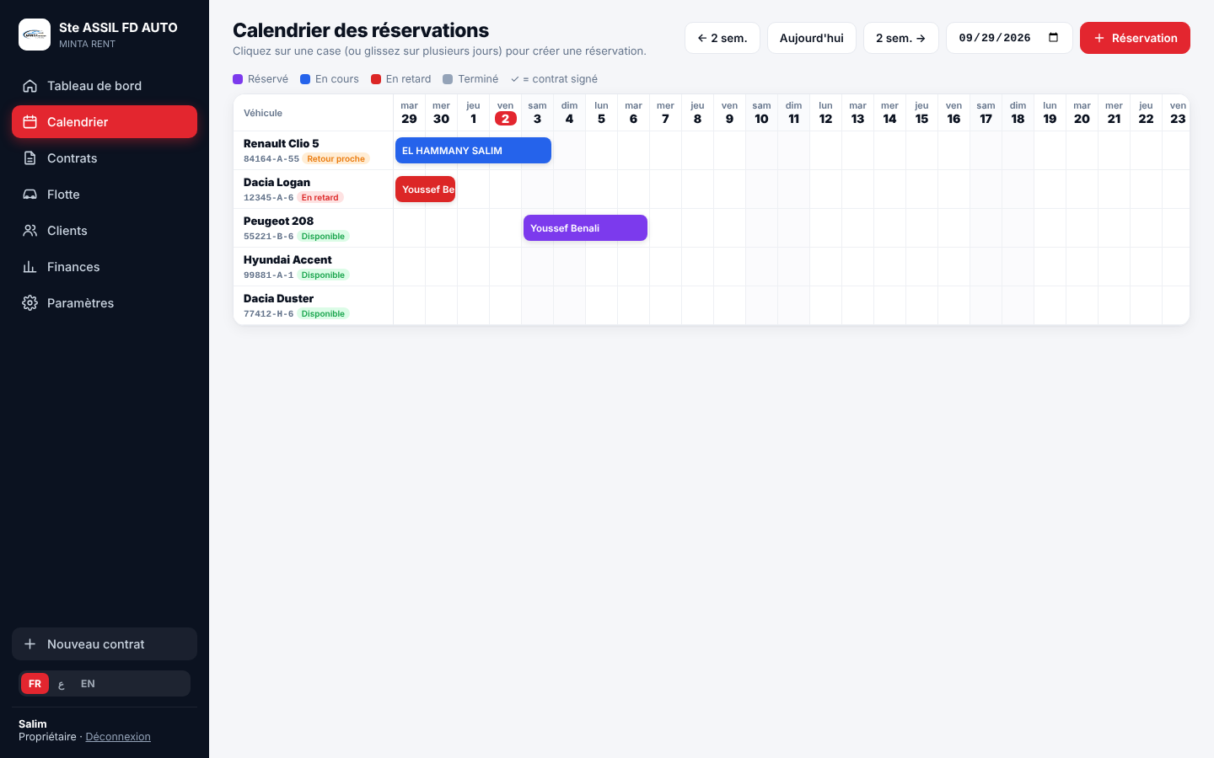
Task: Open EL HAMMANY SALIM reservation bar
Action: [473, 151]
